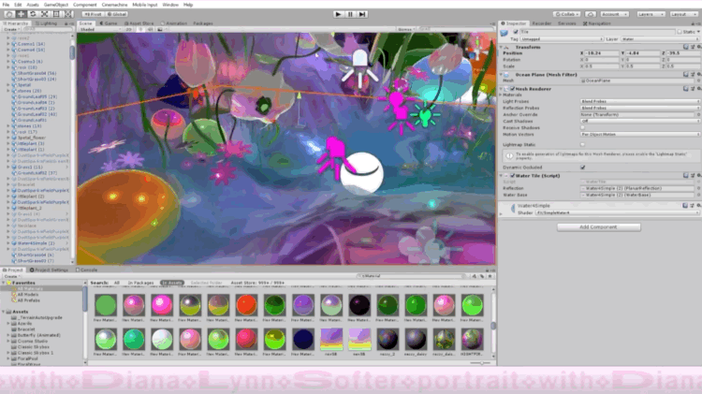Toggle the Water Tile script checkbox
This screenshot has width=702, height=394.
pyautogui.click(x=512, y=176)
